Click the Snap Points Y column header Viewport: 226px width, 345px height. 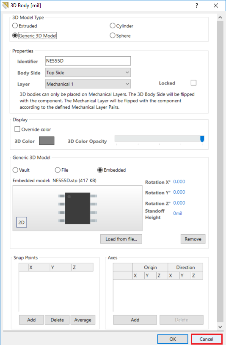[61, 267]
